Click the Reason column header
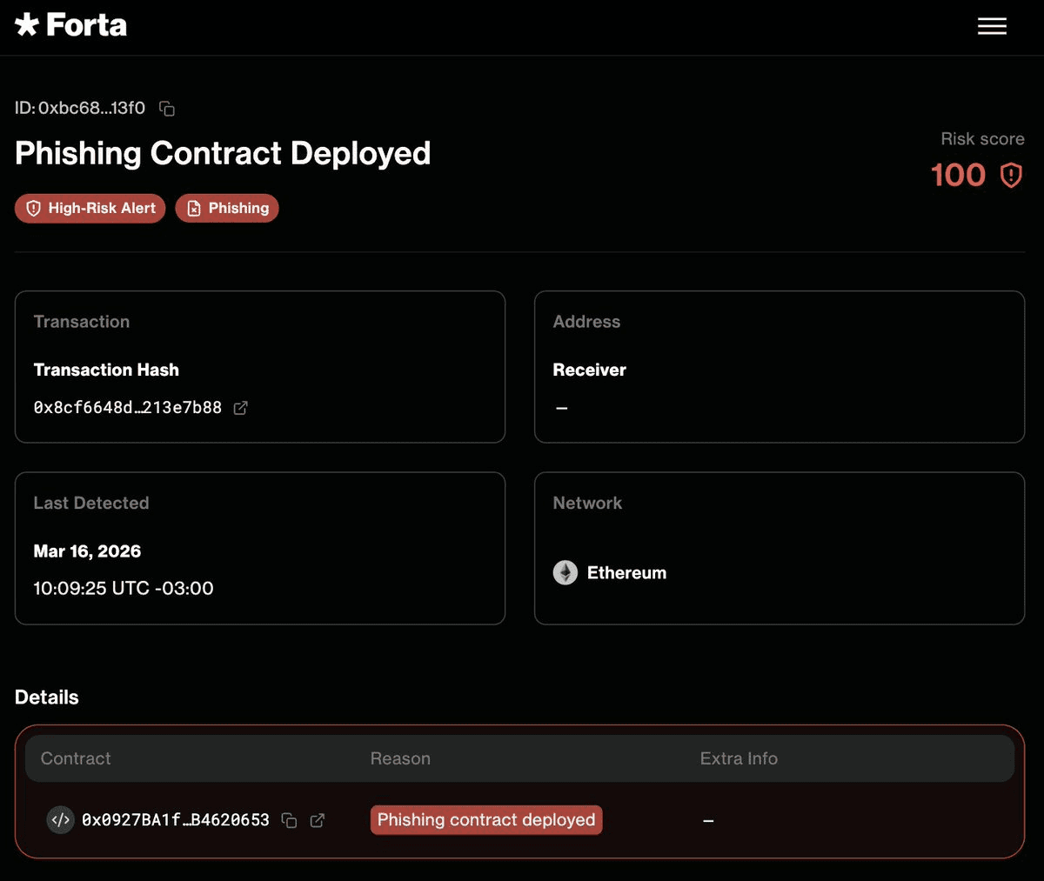The height and width of the screenshot is (881, 1044). click(x=400, y=758)
